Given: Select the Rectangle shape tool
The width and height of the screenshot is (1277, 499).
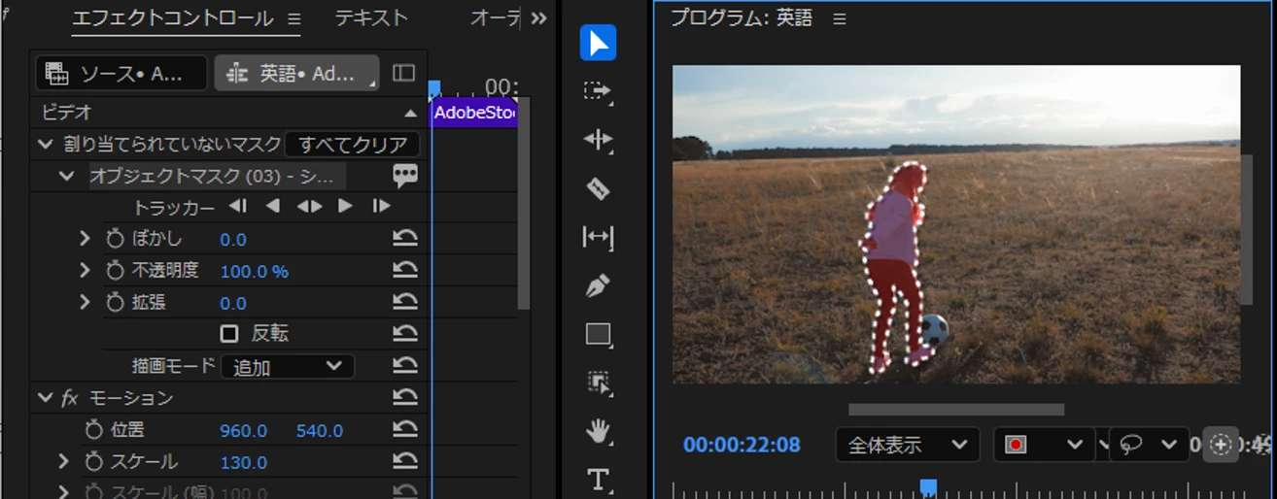Looking at the screenshot, I should (599, 335).
